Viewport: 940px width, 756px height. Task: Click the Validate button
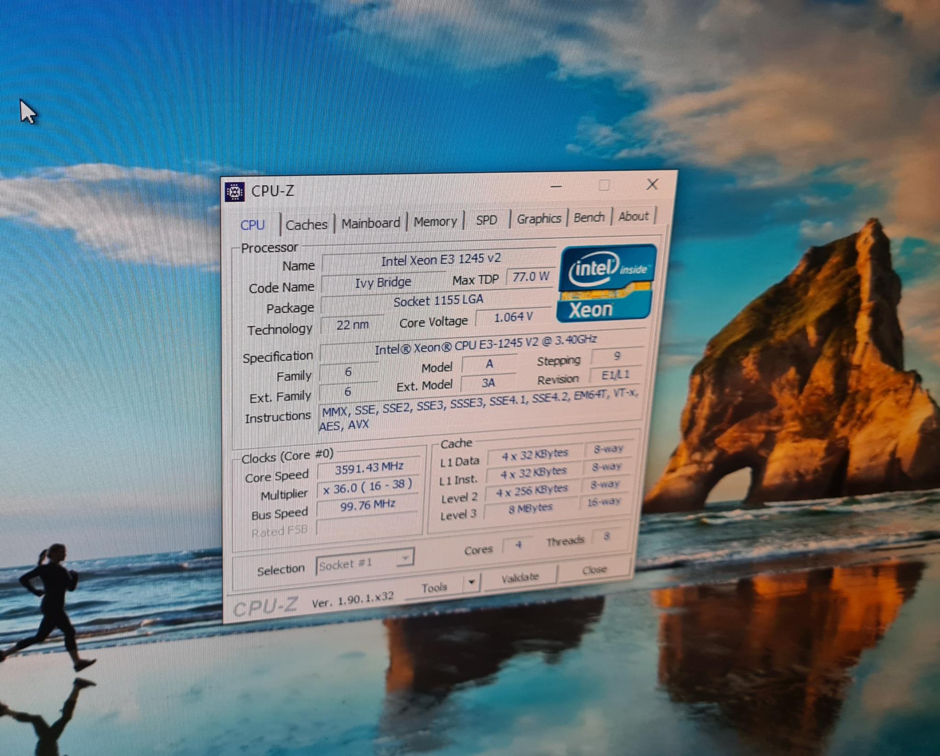[x=520, y=577]
